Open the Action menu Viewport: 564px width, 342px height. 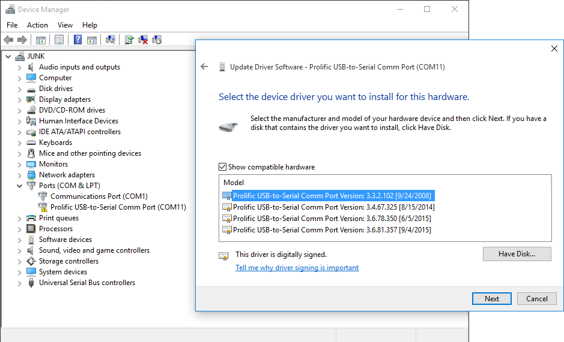pos(37,25)
